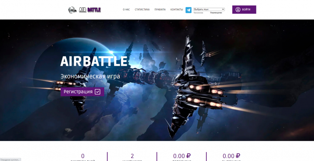Click the participants count '2' statistic

(132, 156)
